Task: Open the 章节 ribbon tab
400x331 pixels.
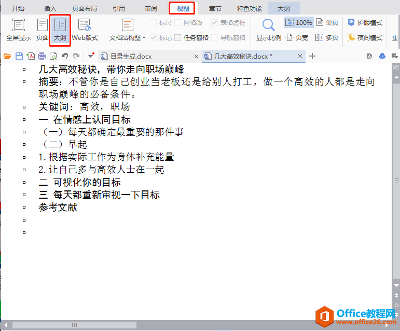Action: 215,8
